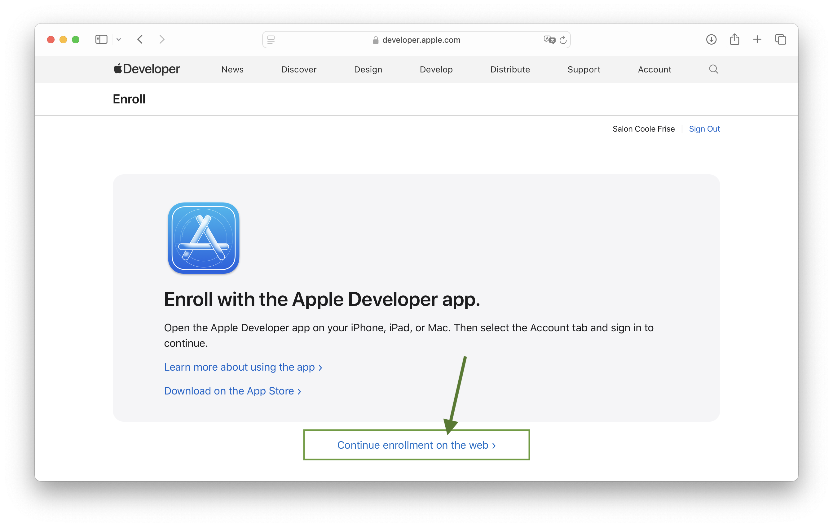Show tab overview icon
This screenshot has width=833, height=527.
click(x=781, y=39)
